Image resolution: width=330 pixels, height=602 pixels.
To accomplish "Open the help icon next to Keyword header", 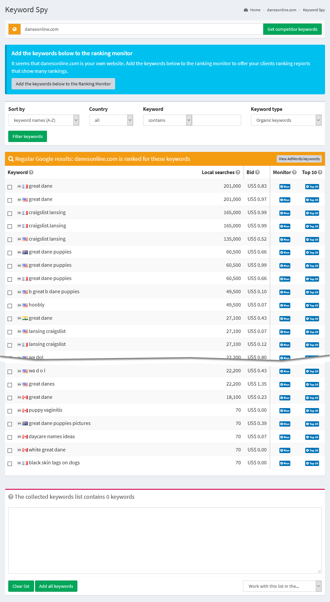I will 31,172.
